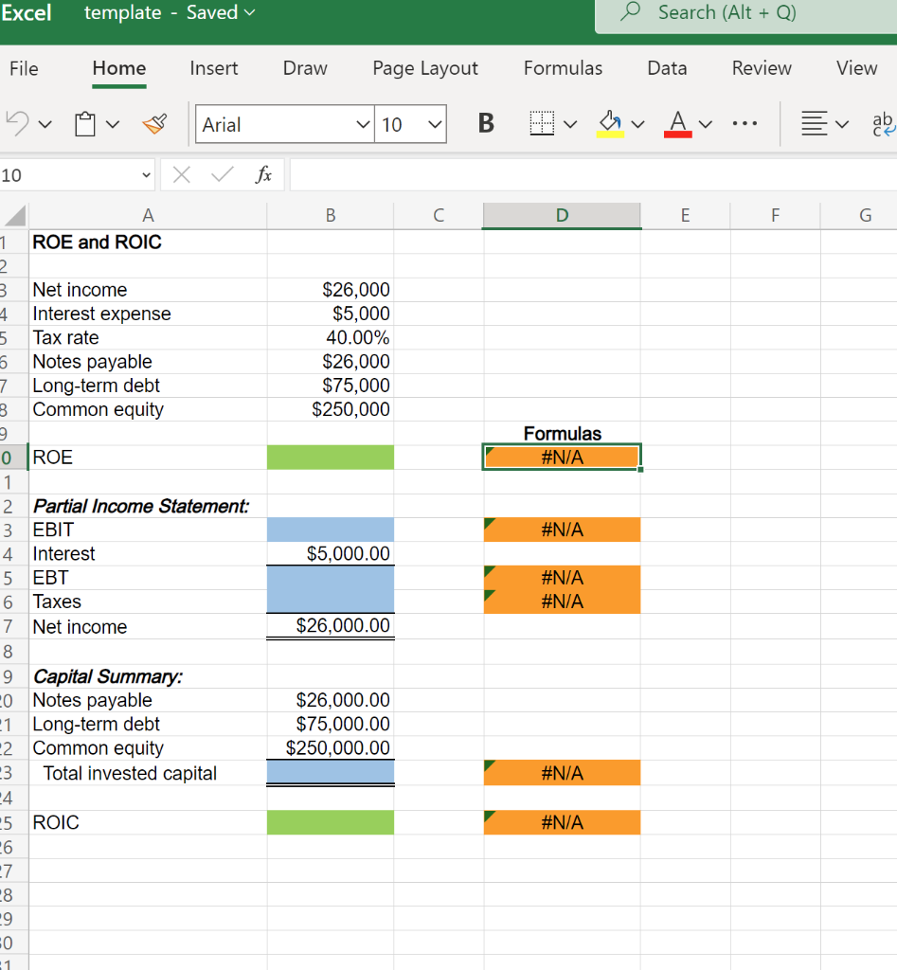Open the Format Painter tool
The height and width of the screenshot is (970, 897).
click(154, 123)
